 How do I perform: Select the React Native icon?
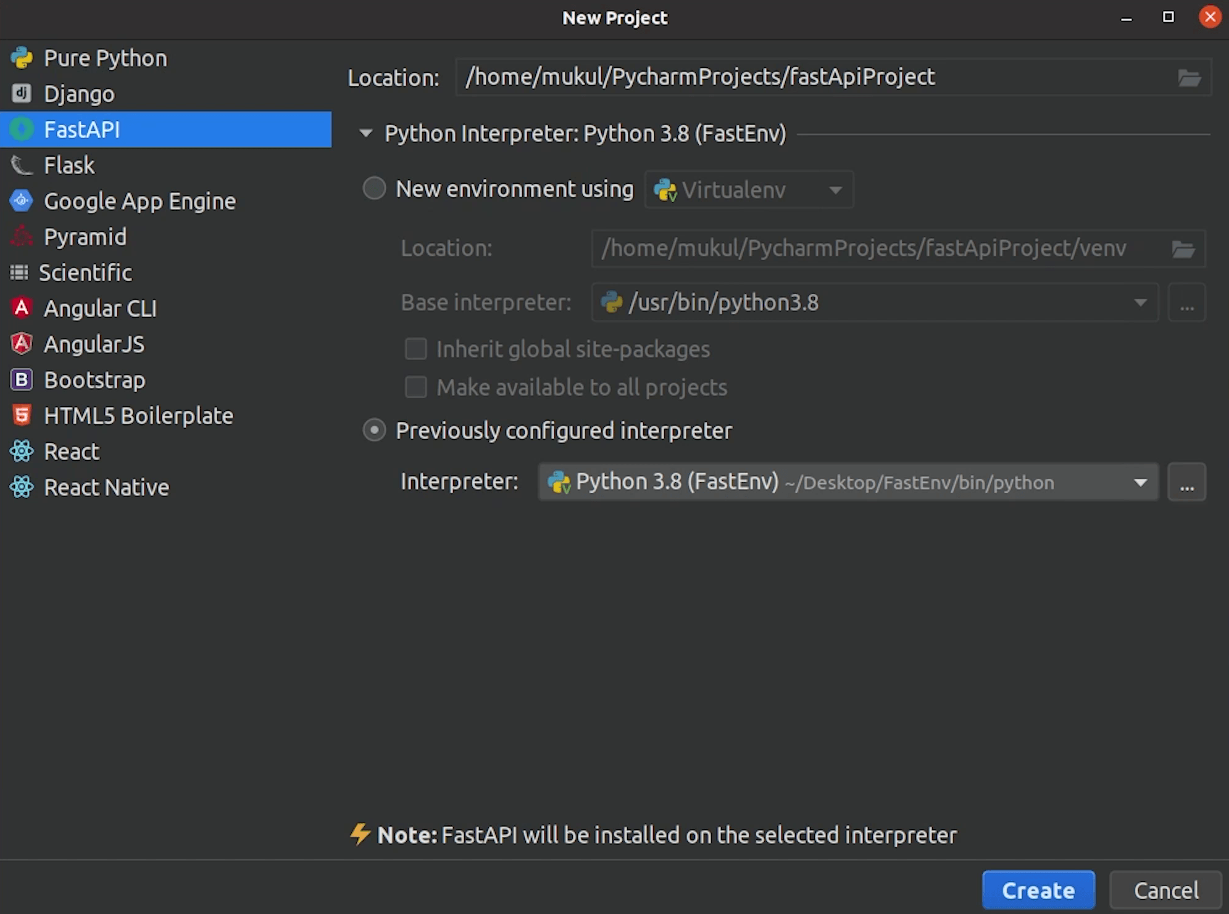pyautogui.click(x=22, y=487)
